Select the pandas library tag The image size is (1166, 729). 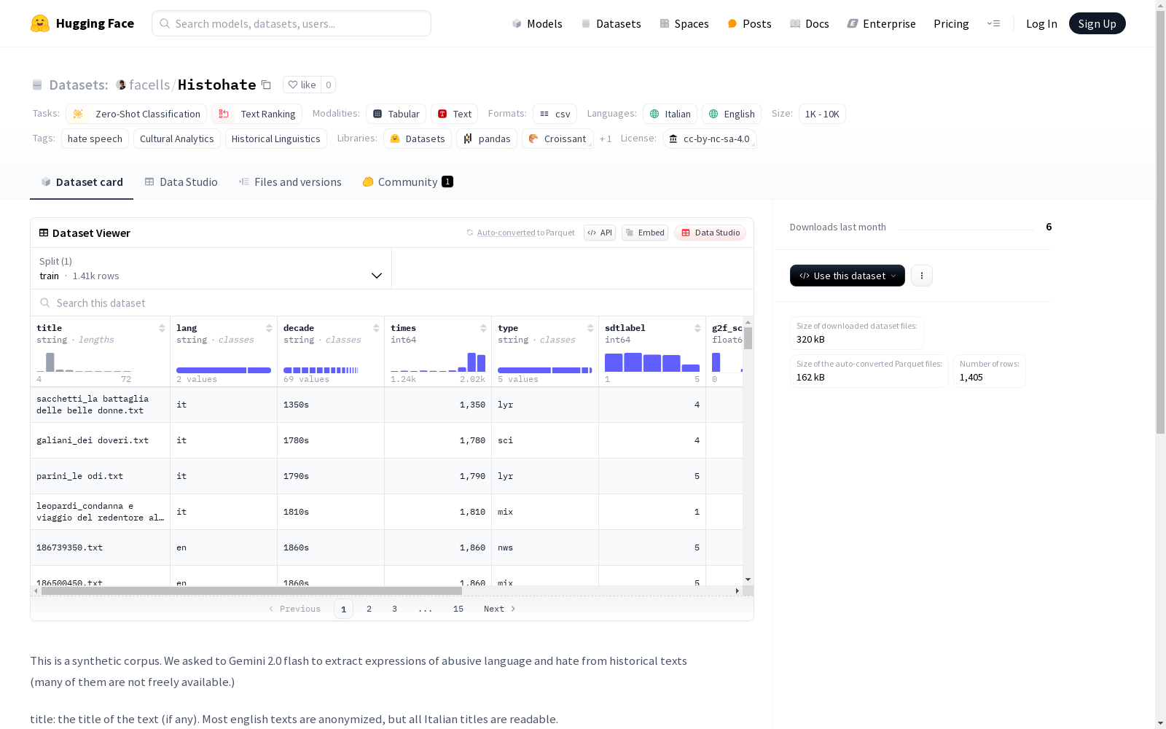tap(487, 139)
